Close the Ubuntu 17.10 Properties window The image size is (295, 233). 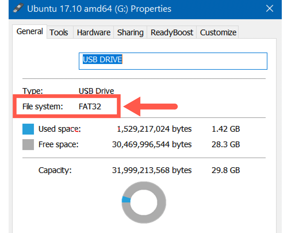[x=269, y=9]
